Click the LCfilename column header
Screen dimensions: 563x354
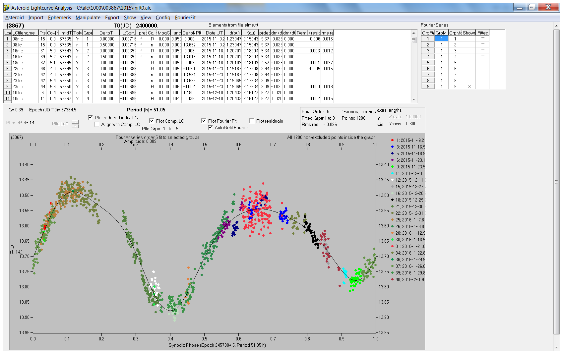25,33
